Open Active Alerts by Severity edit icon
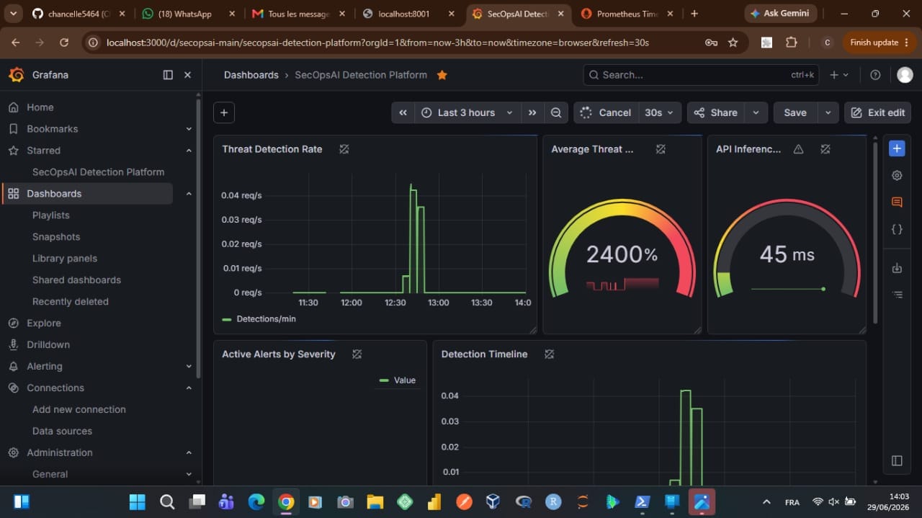This screenshot has width=922, height=518. pyautogui.click(x=357, y=354)
